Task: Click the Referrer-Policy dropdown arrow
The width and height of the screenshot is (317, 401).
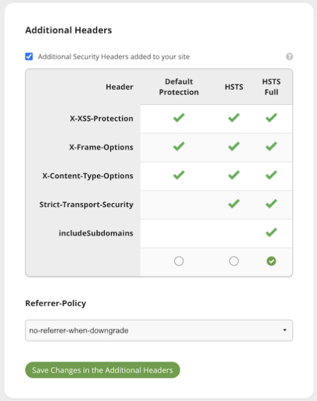Action: [284, 330]
